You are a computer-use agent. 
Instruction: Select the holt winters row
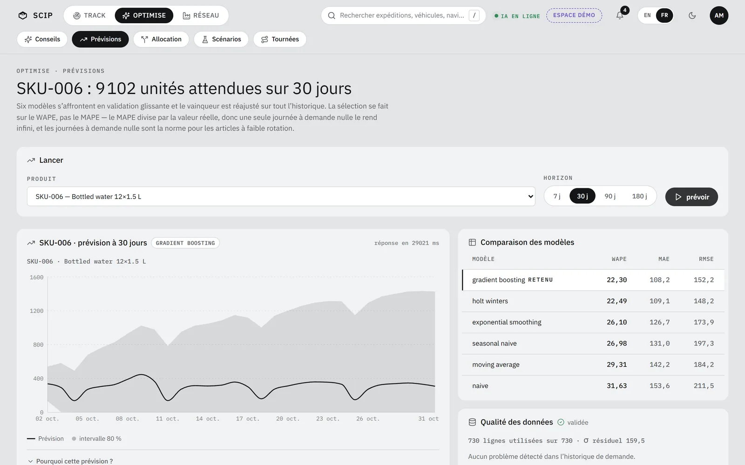593,301
